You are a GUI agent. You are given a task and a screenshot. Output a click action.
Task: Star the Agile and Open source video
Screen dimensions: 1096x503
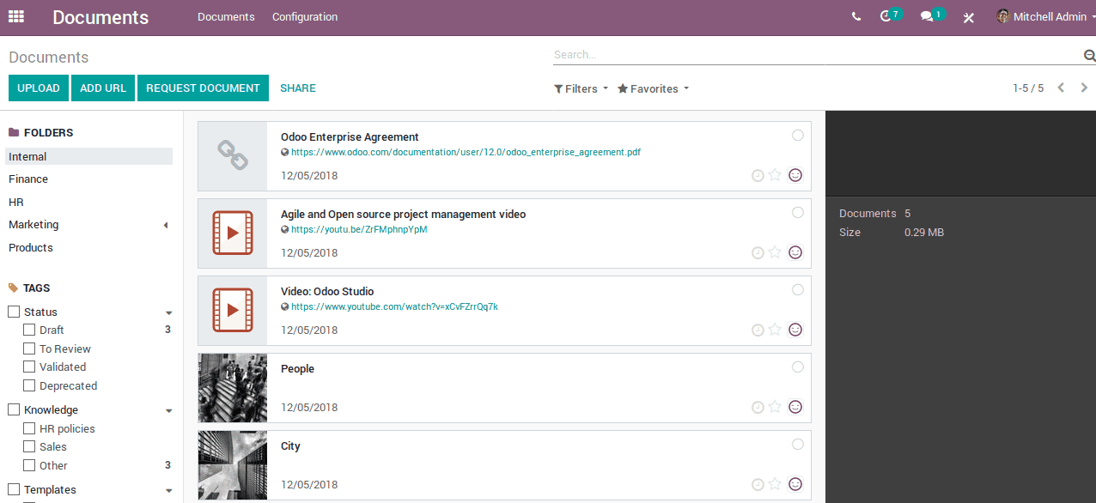(x=775, y=252)
